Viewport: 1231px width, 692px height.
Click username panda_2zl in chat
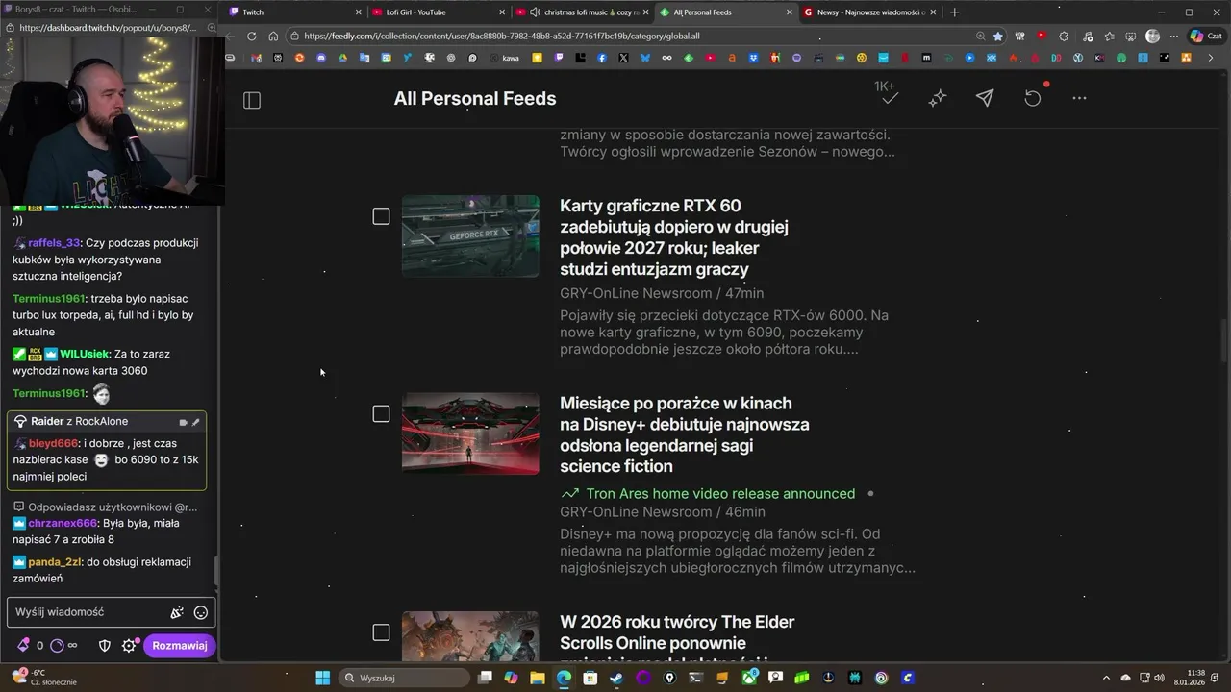point(54,562)
